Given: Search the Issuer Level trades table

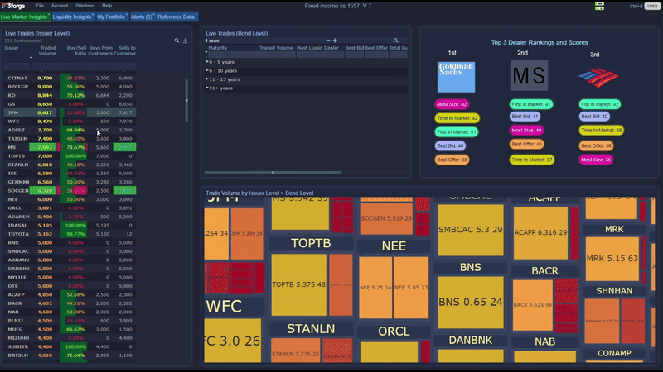Looking at the screenshot, I should [x=177, y=41].
